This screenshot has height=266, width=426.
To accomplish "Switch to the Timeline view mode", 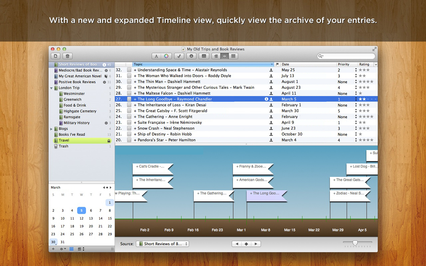I will click(225, 56).
